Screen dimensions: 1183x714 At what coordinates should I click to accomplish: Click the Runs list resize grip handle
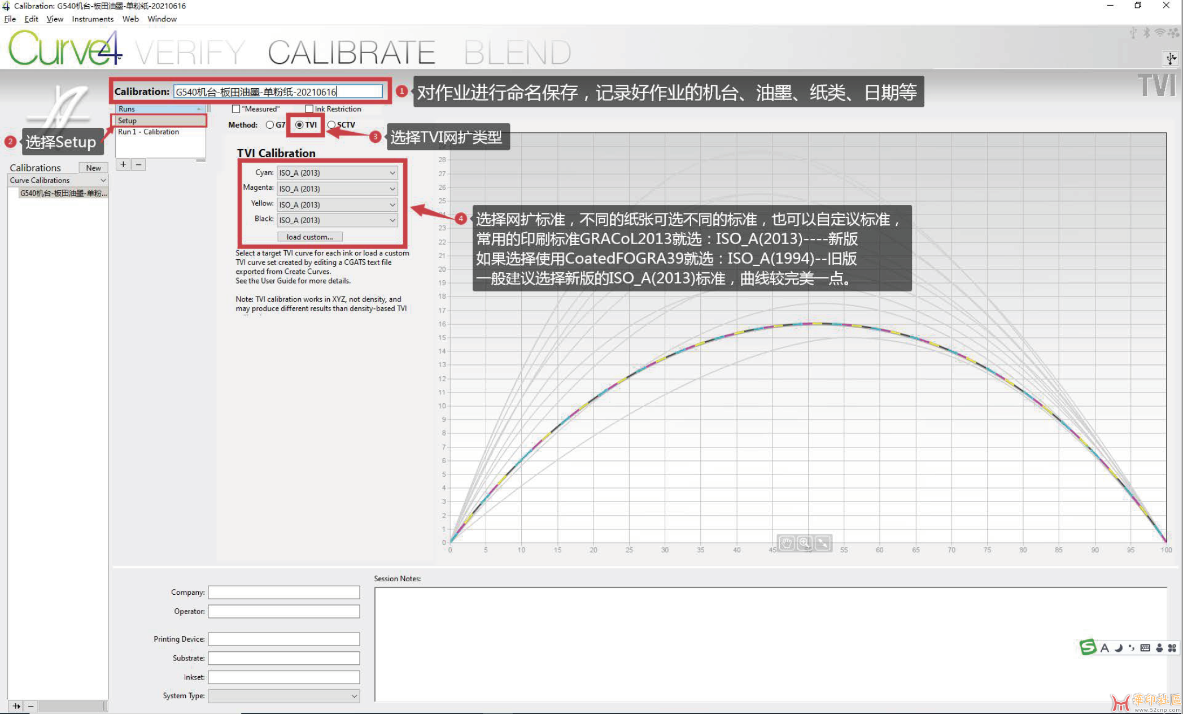coord(200,160)
